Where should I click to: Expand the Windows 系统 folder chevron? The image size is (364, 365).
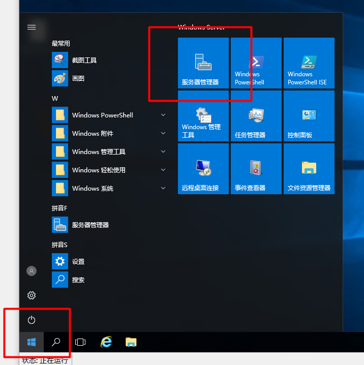coord(163,188)
